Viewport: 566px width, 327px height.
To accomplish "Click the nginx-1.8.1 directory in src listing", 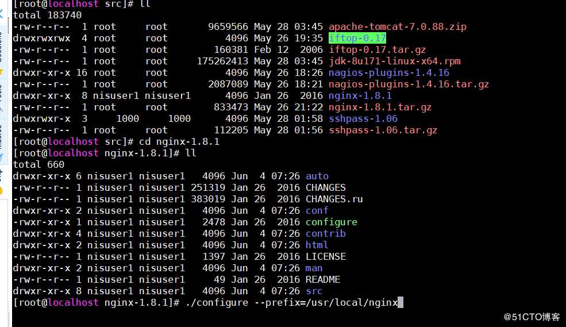I will (x=360, y=95).
